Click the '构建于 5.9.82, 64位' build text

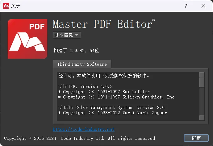(76, 51)
